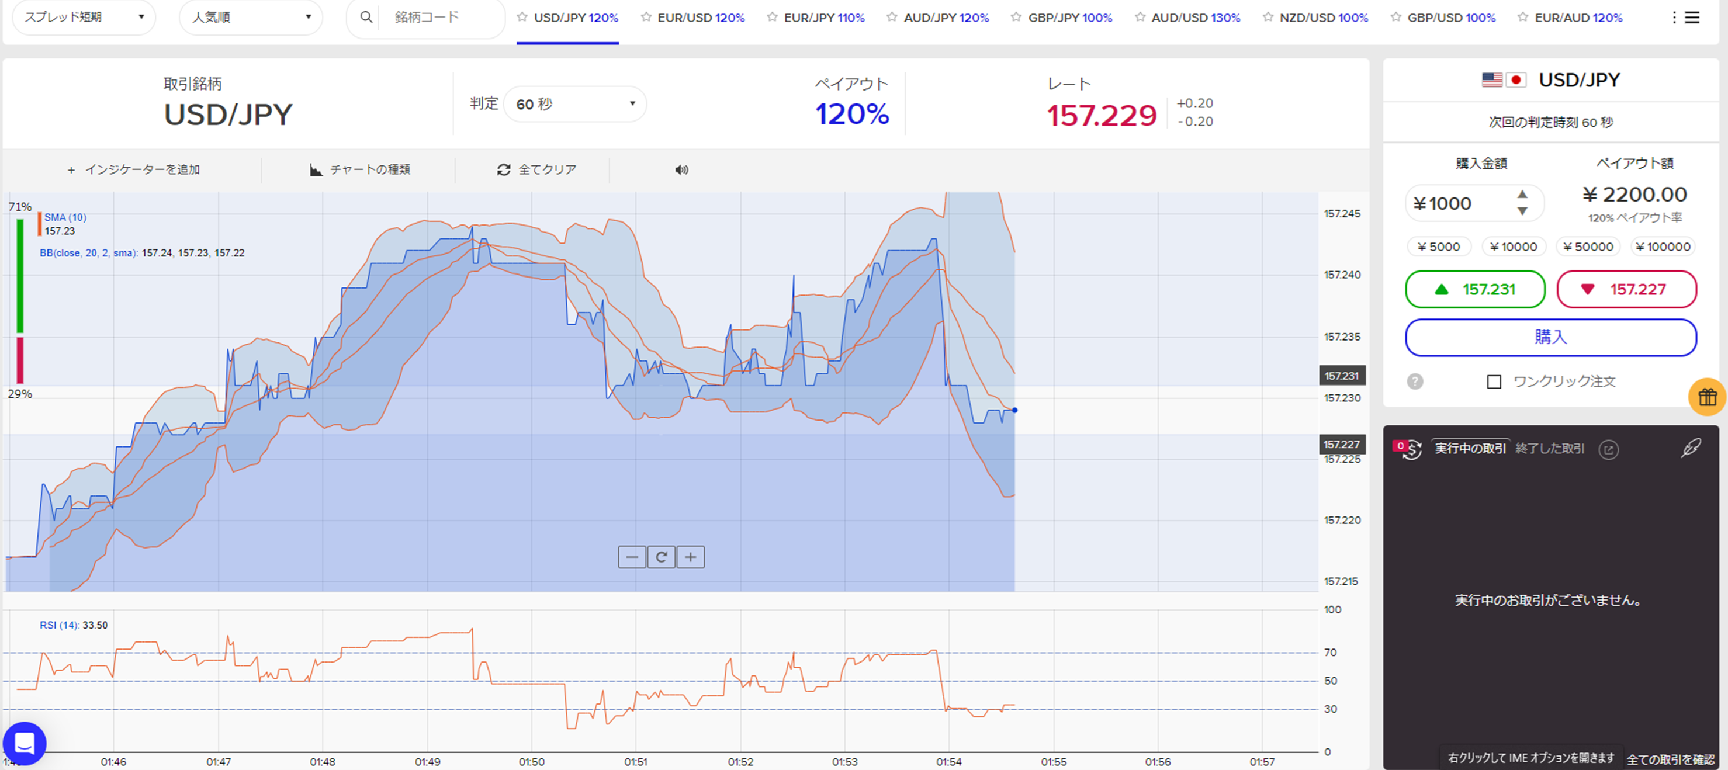Open 人気順 sort dropdown
This screenshot has width=1728, height=770.
click(251, 17)
